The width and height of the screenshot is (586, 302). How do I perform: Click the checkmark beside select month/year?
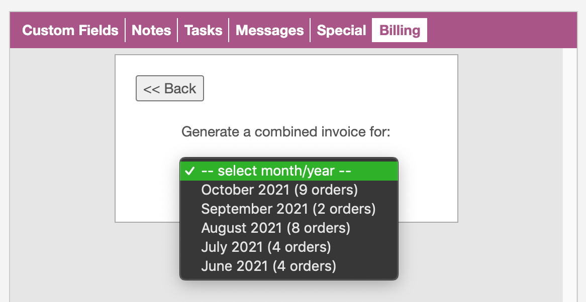(189, 171)
